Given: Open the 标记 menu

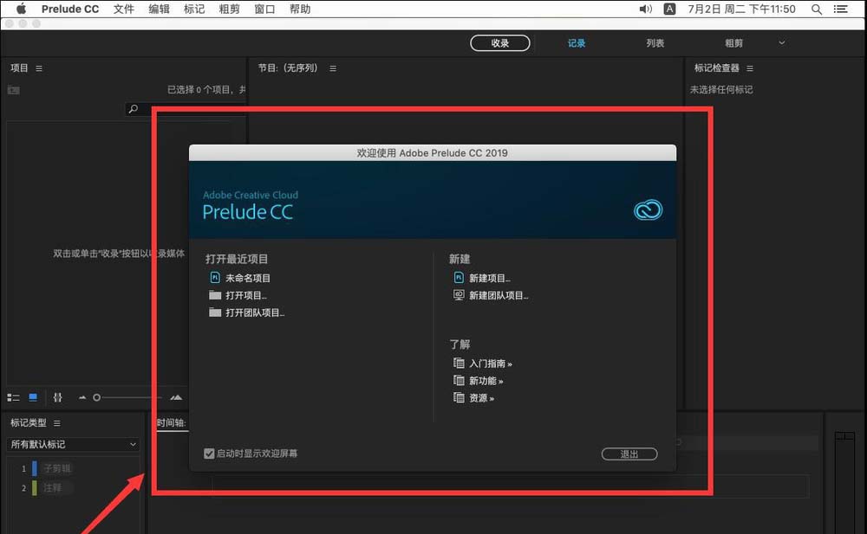Looking at the screenshot, I should pyautogui.click(x=194, y=9).
